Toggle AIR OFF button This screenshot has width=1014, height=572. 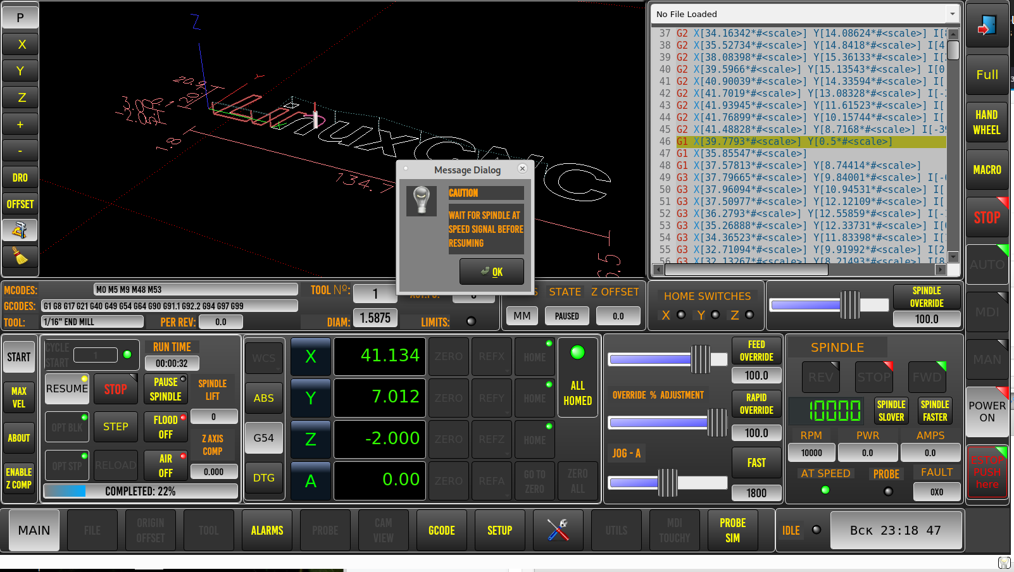pos(166,466)
